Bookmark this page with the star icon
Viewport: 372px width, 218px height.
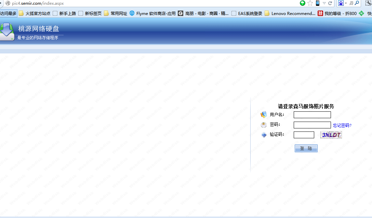tap(310, 3)
